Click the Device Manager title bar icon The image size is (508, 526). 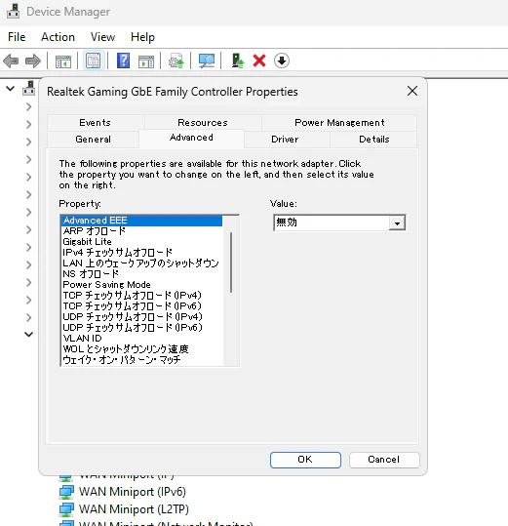click(x=13, y=12)
